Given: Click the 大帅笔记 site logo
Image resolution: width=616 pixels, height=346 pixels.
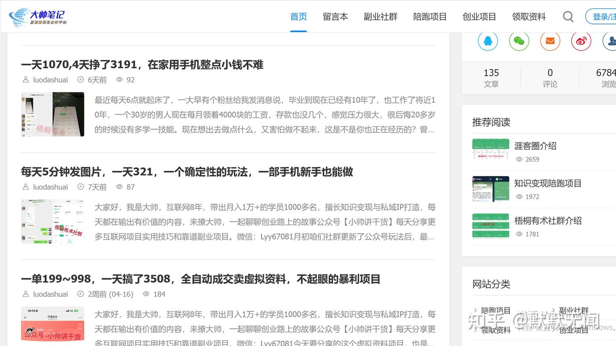Looking at the screenshot, I should [x=38, y=17].
